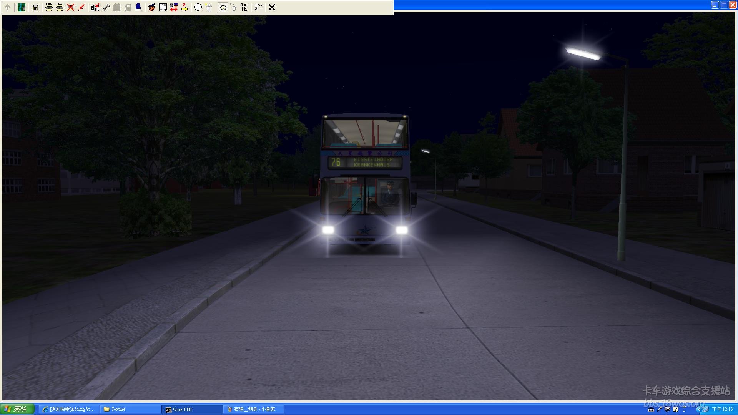This screenshot has width=738, height=415.
Task: Click the save floppy disk icon
Action: tap(35, 7)
